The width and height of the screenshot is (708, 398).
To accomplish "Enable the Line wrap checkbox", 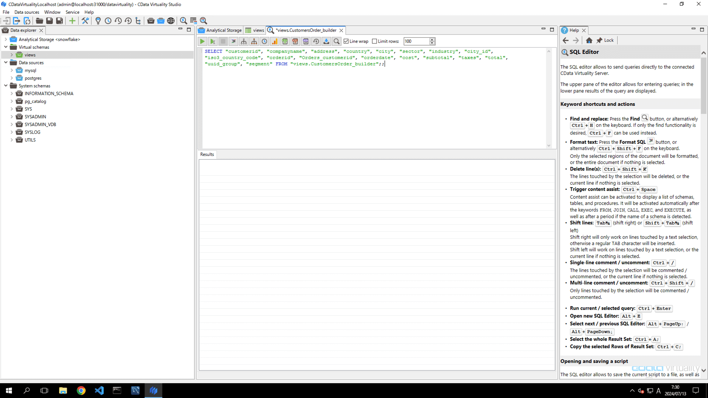I will pyautogui.click(x=346, y=41).
